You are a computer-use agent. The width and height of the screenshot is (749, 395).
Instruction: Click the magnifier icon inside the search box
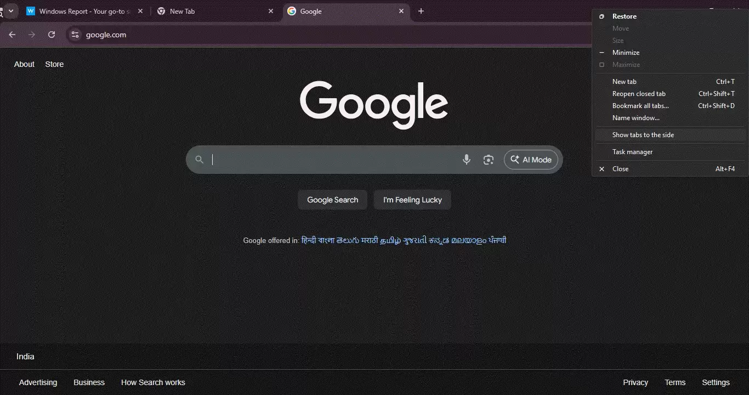pos(199,160)
